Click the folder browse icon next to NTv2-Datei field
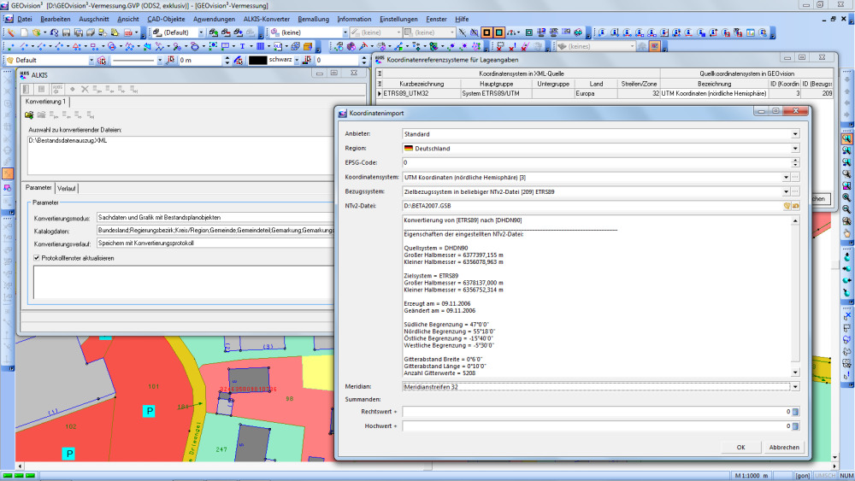The width and height of the screenshot is (855, 481). 796,206
